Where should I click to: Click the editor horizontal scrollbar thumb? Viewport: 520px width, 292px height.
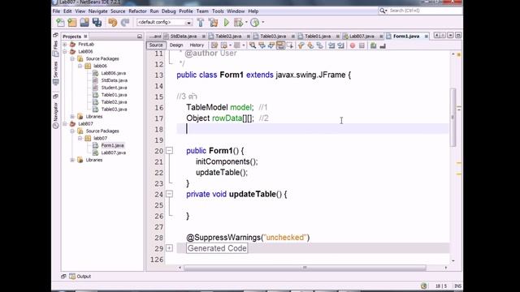click(305, 268)
